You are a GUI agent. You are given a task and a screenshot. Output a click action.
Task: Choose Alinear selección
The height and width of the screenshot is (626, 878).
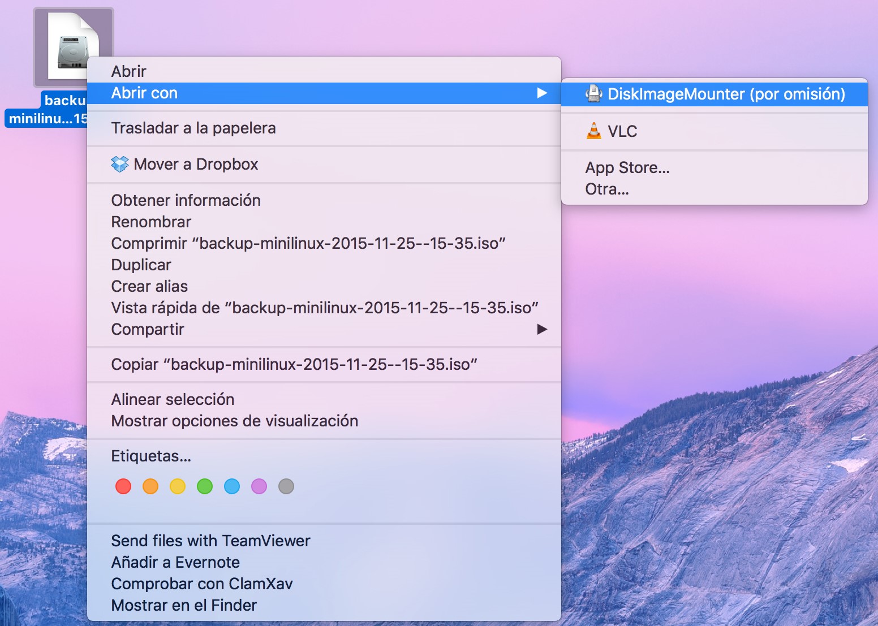324,399
